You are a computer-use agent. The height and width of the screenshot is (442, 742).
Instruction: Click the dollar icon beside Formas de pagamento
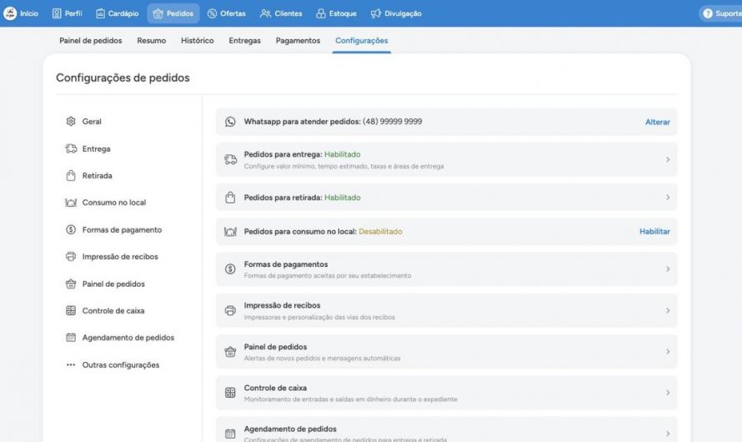[x=71, y=229]
